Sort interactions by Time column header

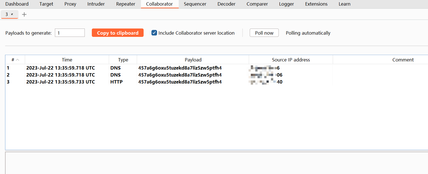click(67, 60)
